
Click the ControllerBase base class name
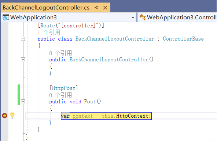[x=183, y=39]
